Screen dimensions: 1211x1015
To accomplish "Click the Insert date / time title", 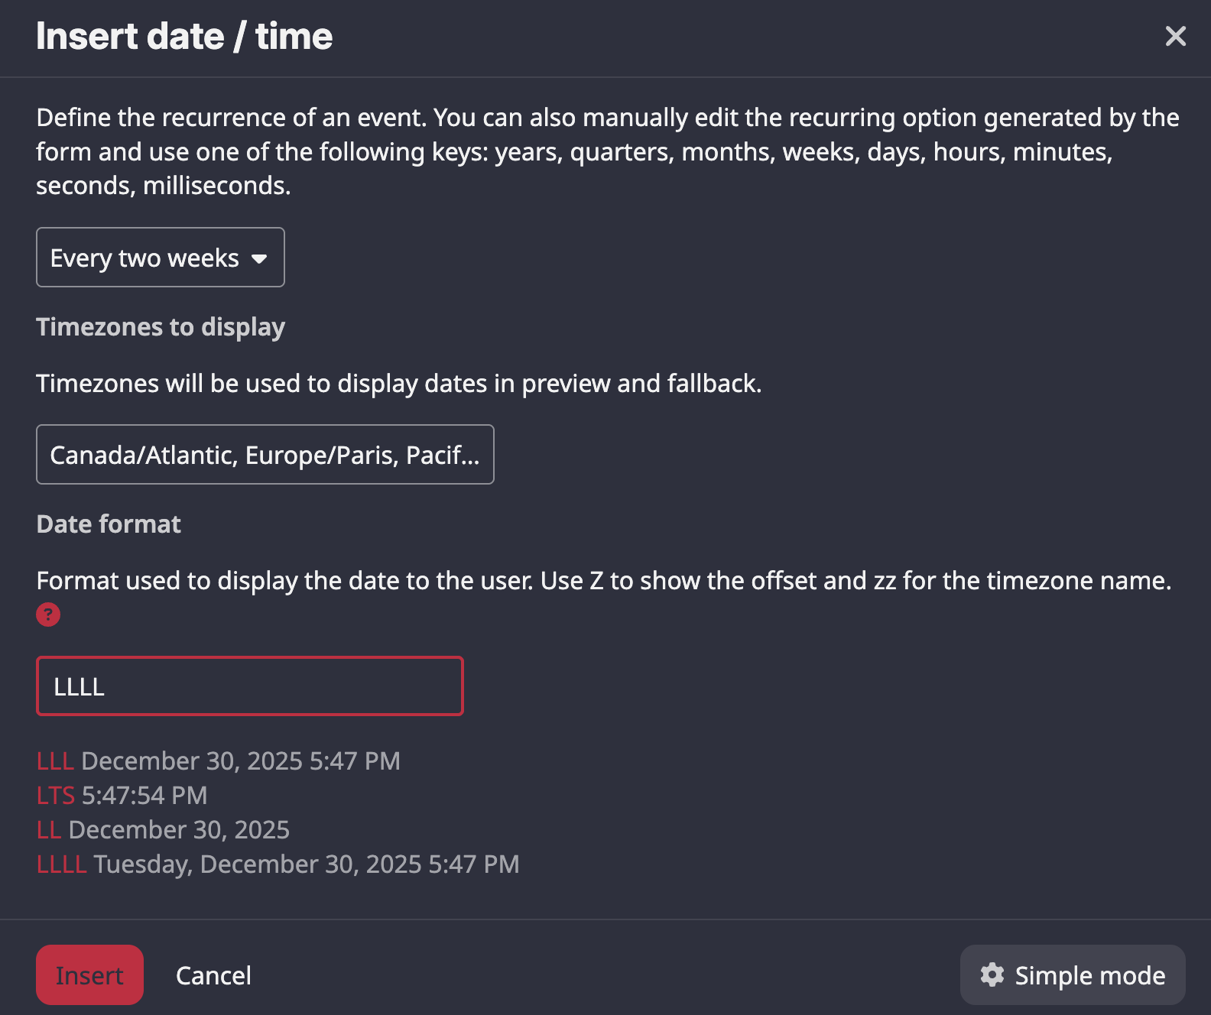I will pos(184,37).
